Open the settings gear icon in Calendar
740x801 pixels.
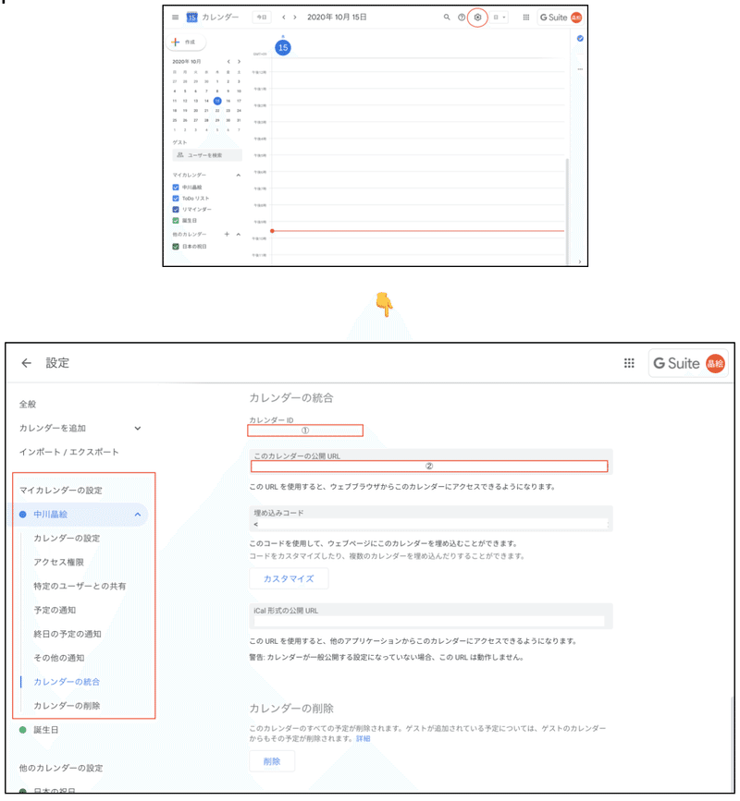[x=477, y=18]
